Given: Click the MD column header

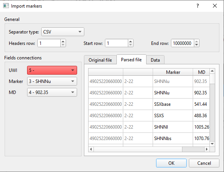Looking at the screenshot, I should (201, 72).
